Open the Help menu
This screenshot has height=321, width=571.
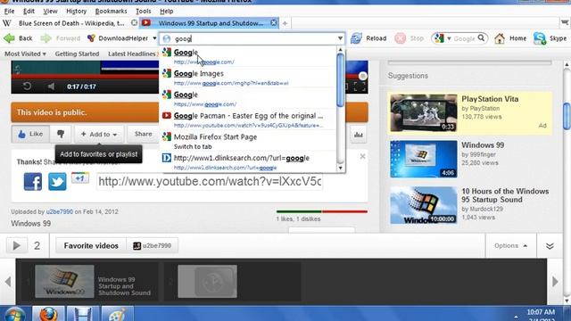[x=167, y=12]
